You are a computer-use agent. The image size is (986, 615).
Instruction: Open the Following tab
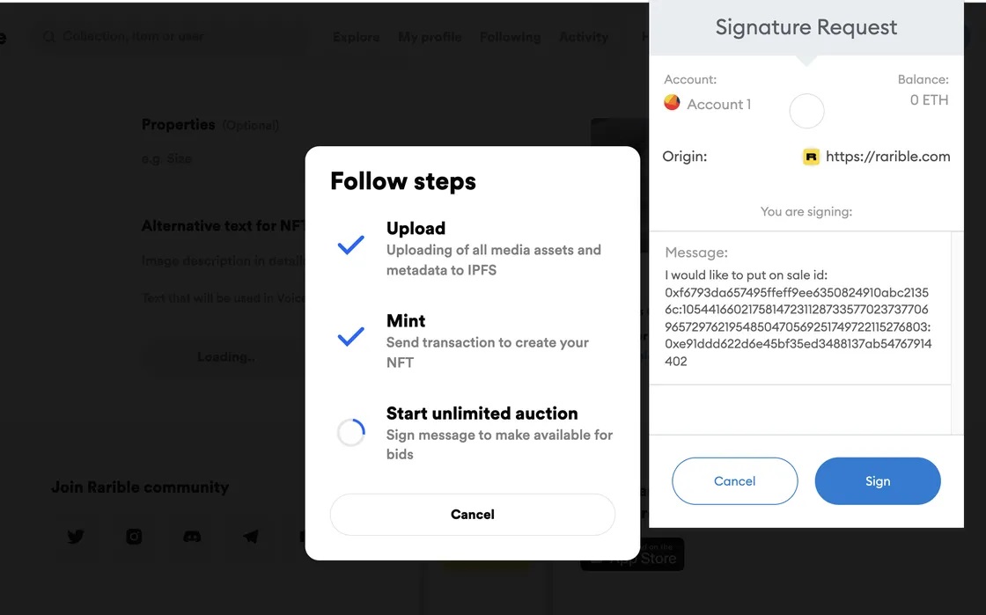point(510,37)
